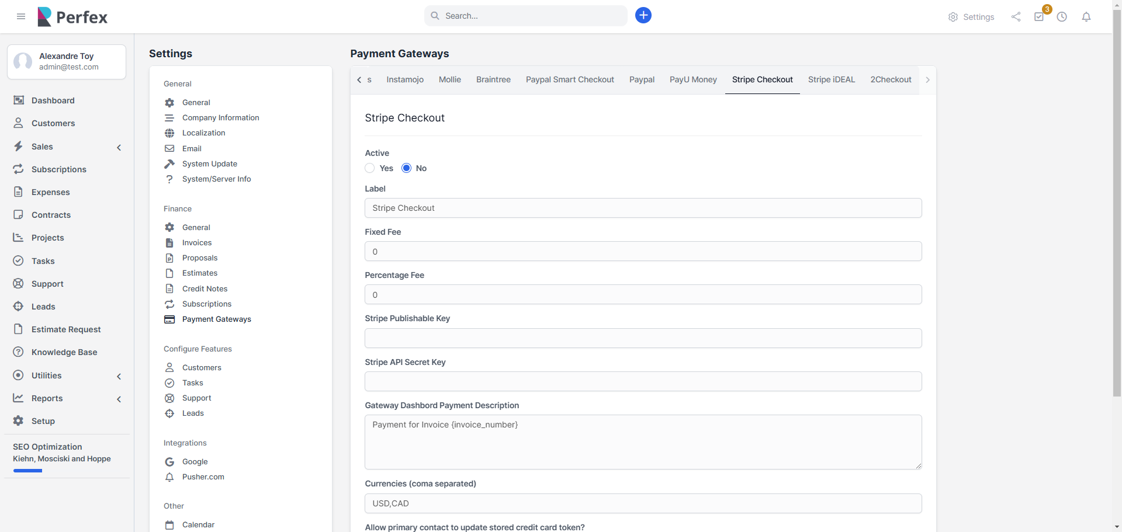
Task: Toggle the sidebar with hamburger menu icon
Action: tap(21, 16)
